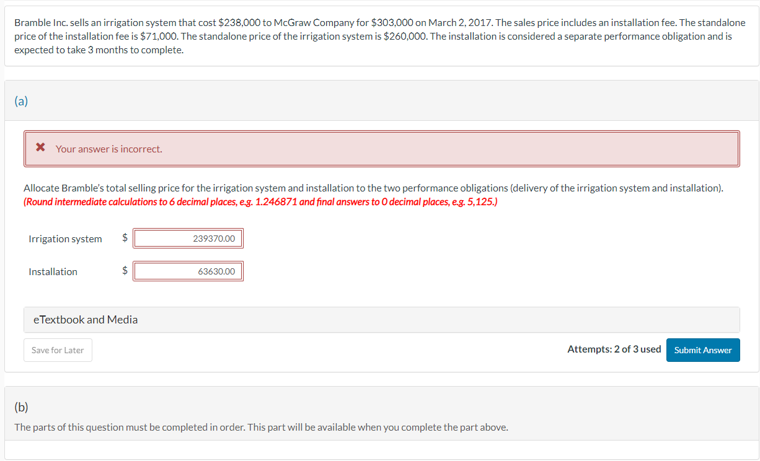
Task: Click the value 63630.00 in its field
Action: click(214, 271)
